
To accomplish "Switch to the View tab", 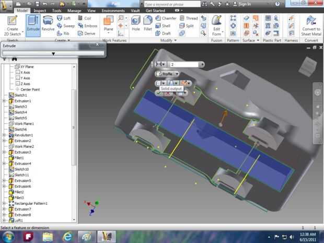I will click(x=91, y=10).
